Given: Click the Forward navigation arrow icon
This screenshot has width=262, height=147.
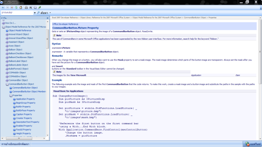Looking at the screenshot, I should [7, 7].
